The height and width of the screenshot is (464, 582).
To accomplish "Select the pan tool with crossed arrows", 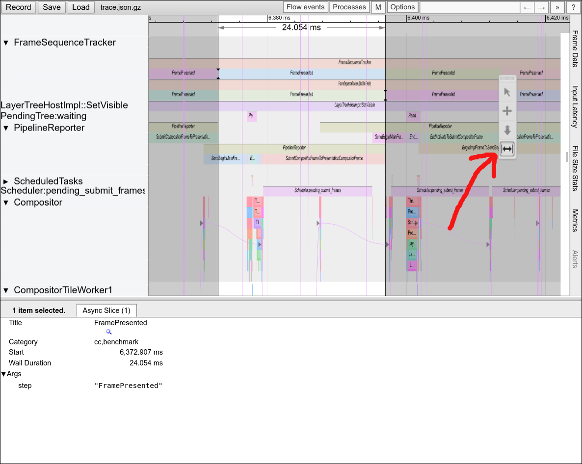I will (x=507, y=111).
